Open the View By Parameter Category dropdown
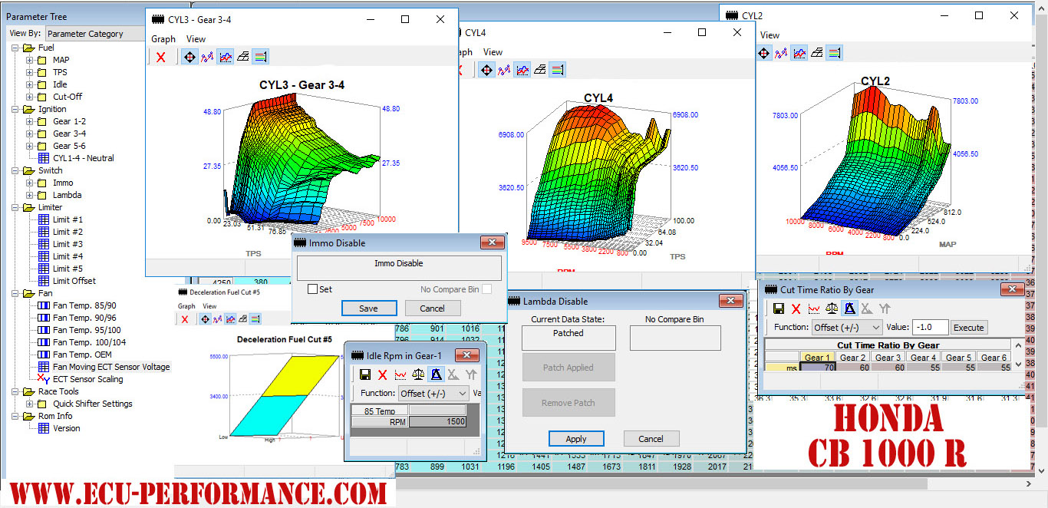The width and height of the screenshot is (1048, 508). click(95, 34)
